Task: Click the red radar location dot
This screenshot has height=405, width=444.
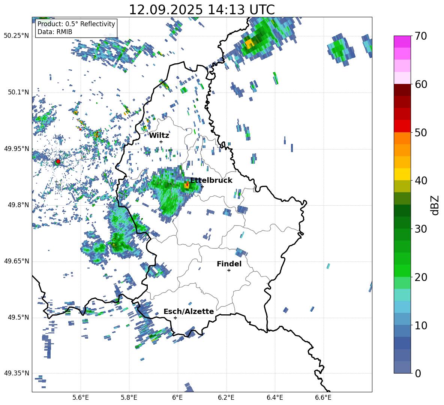Action: (x=58, y=161)
